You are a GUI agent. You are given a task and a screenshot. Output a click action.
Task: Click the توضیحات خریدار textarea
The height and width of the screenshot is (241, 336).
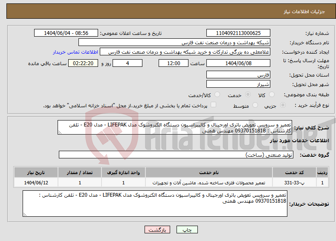(155, 204)
